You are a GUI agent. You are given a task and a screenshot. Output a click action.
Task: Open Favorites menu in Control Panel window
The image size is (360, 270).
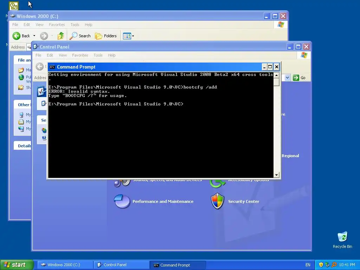80,55
